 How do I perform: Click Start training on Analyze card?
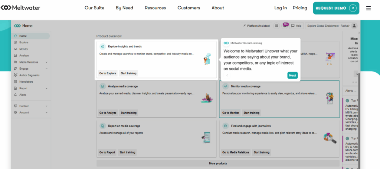point(128,113)
